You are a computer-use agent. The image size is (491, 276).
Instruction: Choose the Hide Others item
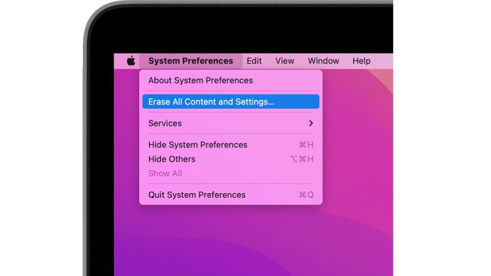(x=172, y=159)
